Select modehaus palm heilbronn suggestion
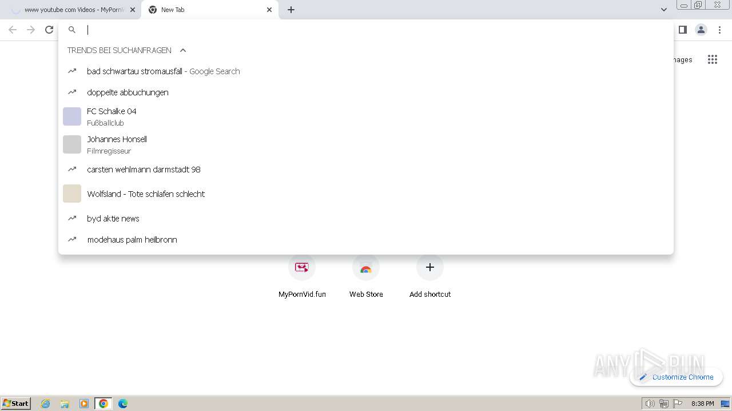This screenshot has height=411, width=732. (366, 240)
